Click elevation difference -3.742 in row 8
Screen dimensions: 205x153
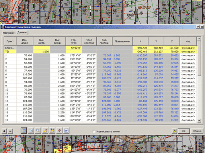pyautogui.click(x=122, y=82)
